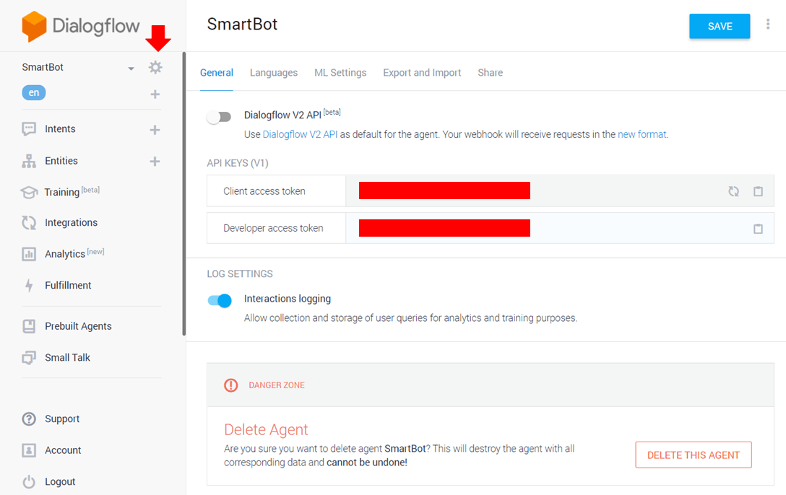Open the more options vertical dots menu

(x=768, y=25)
